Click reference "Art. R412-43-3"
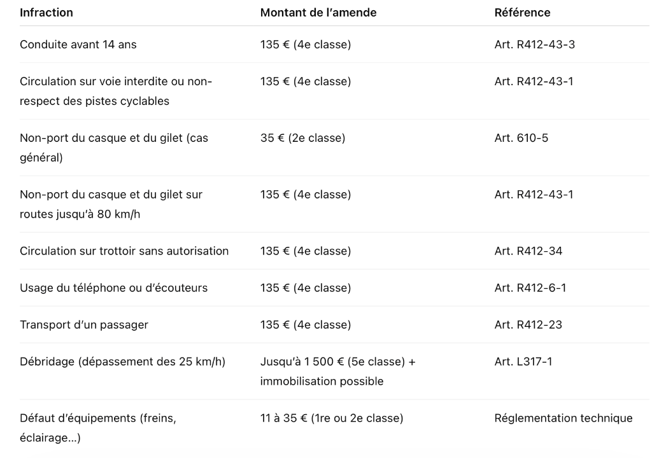 535,45
